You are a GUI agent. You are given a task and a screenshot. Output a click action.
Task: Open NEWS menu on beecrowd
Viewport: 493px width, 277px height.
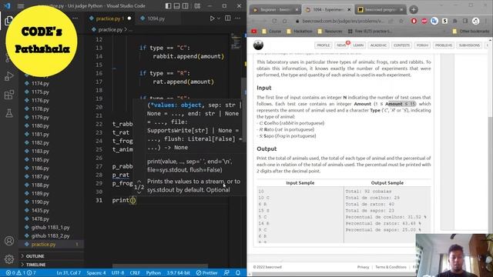click(x=341, y=45)
